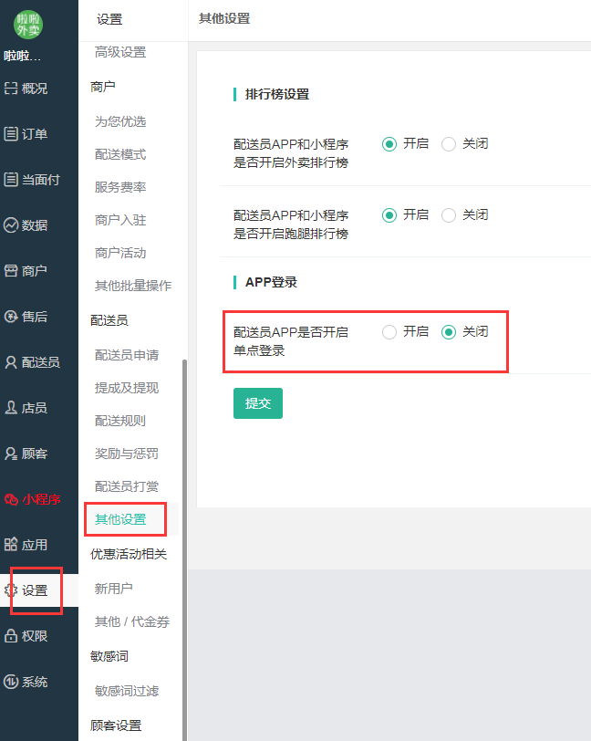Open 数据 chart icon in sidebar
Image resolution: width=591 pixels, height=741 pixels.
(x=11, y=225)
